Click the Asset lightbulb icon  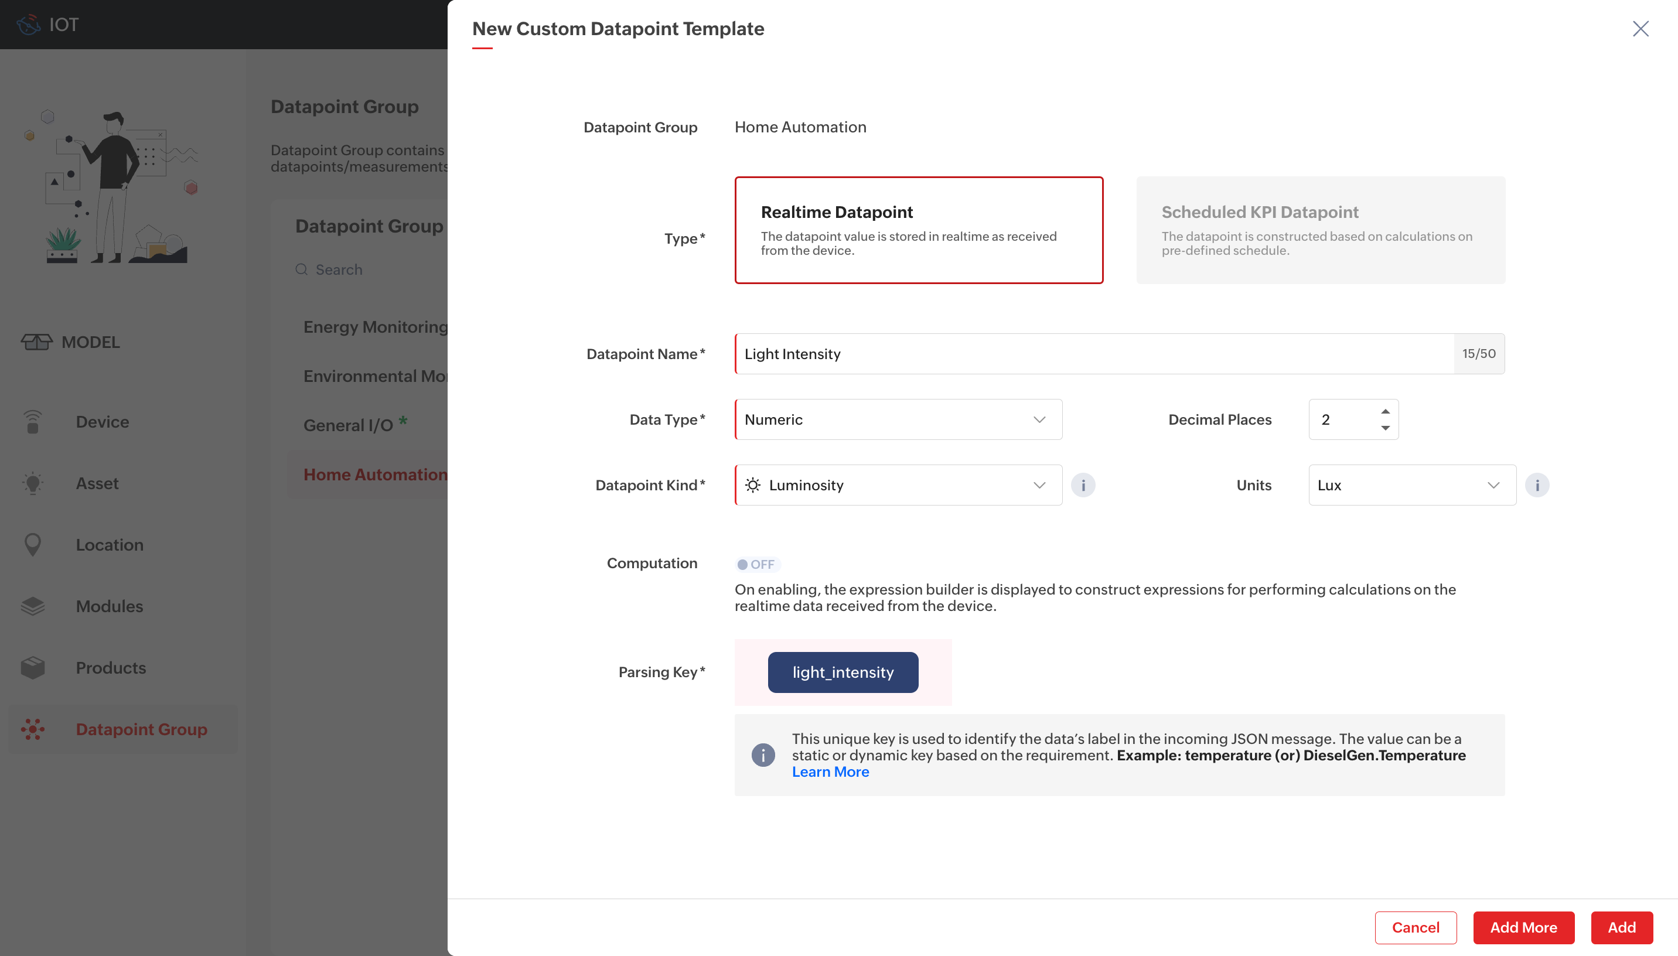pos(32,483)
